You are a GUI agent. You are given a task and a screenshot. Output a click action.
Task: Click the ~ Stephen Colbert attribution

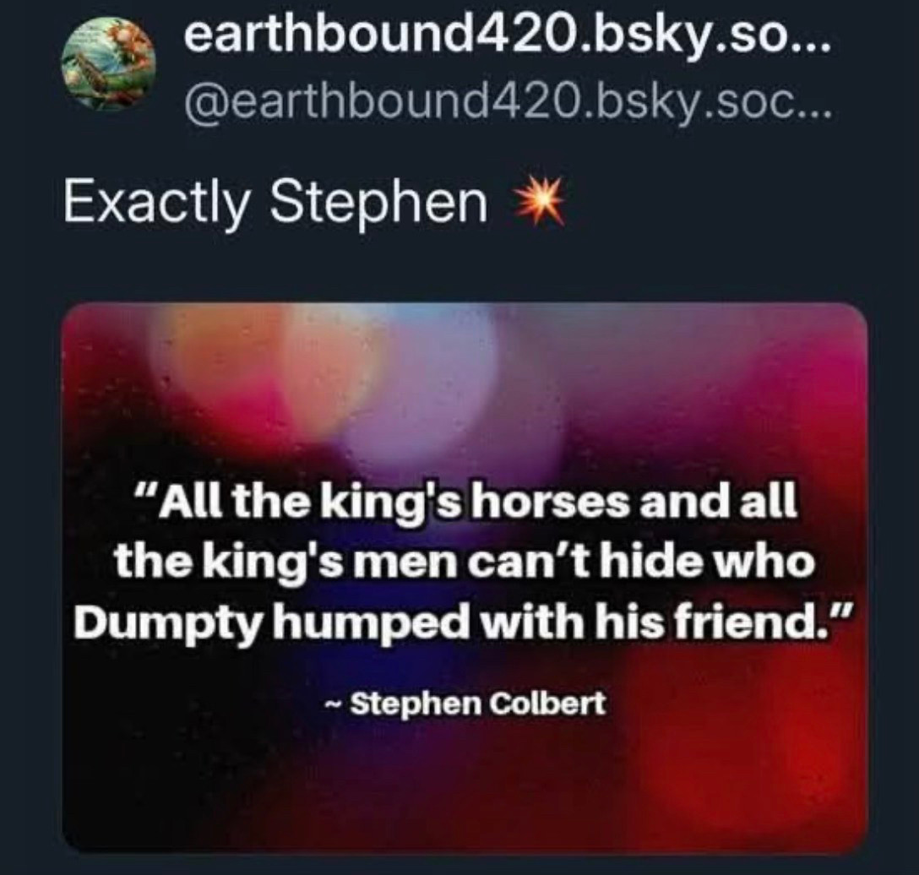[465, 702]
